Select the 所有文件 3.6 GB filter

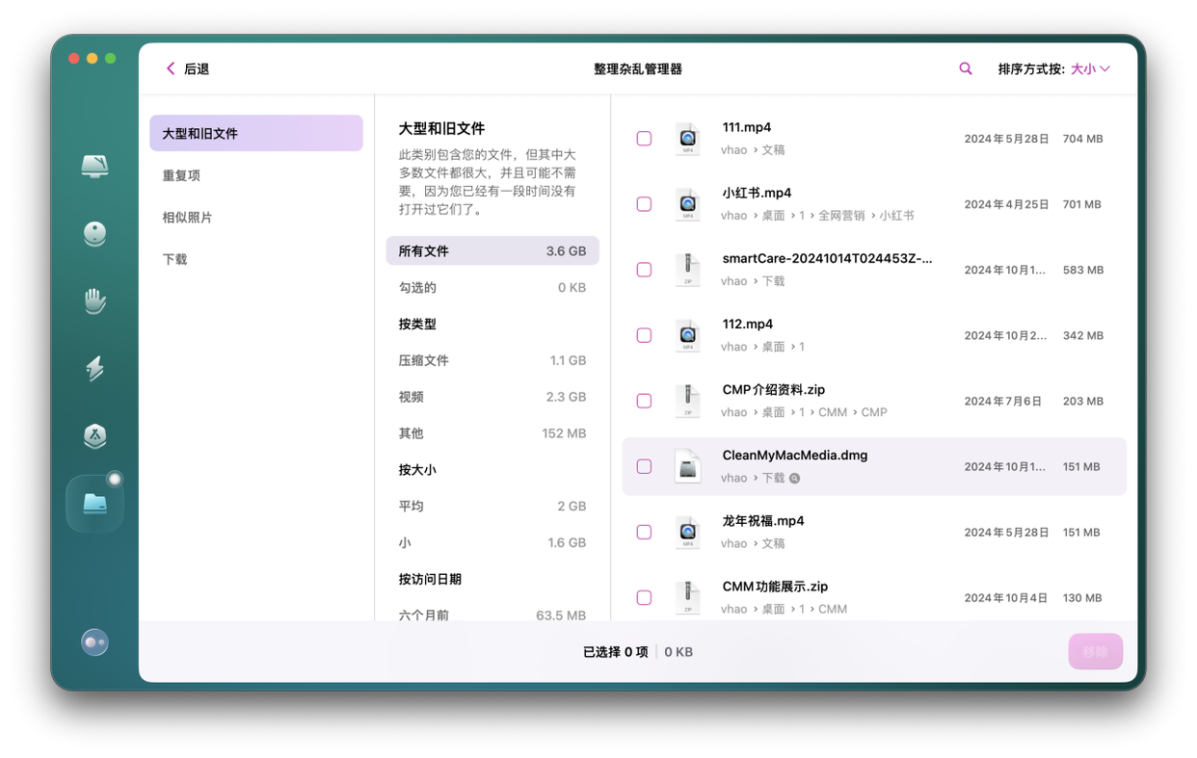(x=492, y=250)
